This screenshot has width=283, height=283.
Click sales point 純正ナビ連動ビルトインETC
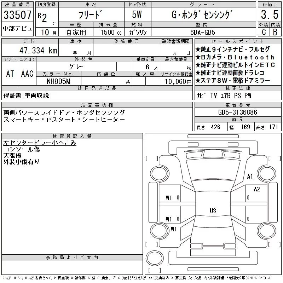click(235, 65)
